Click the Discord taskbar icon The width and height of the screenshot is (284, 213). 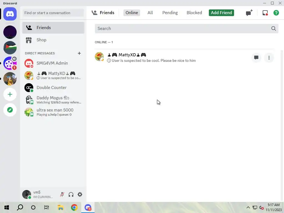point(88,207)
